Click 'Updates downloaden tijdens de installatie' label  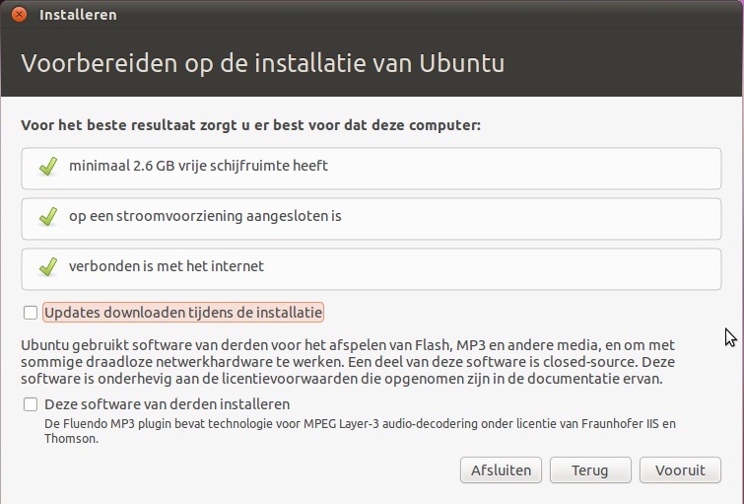click(x=183, y=313)
